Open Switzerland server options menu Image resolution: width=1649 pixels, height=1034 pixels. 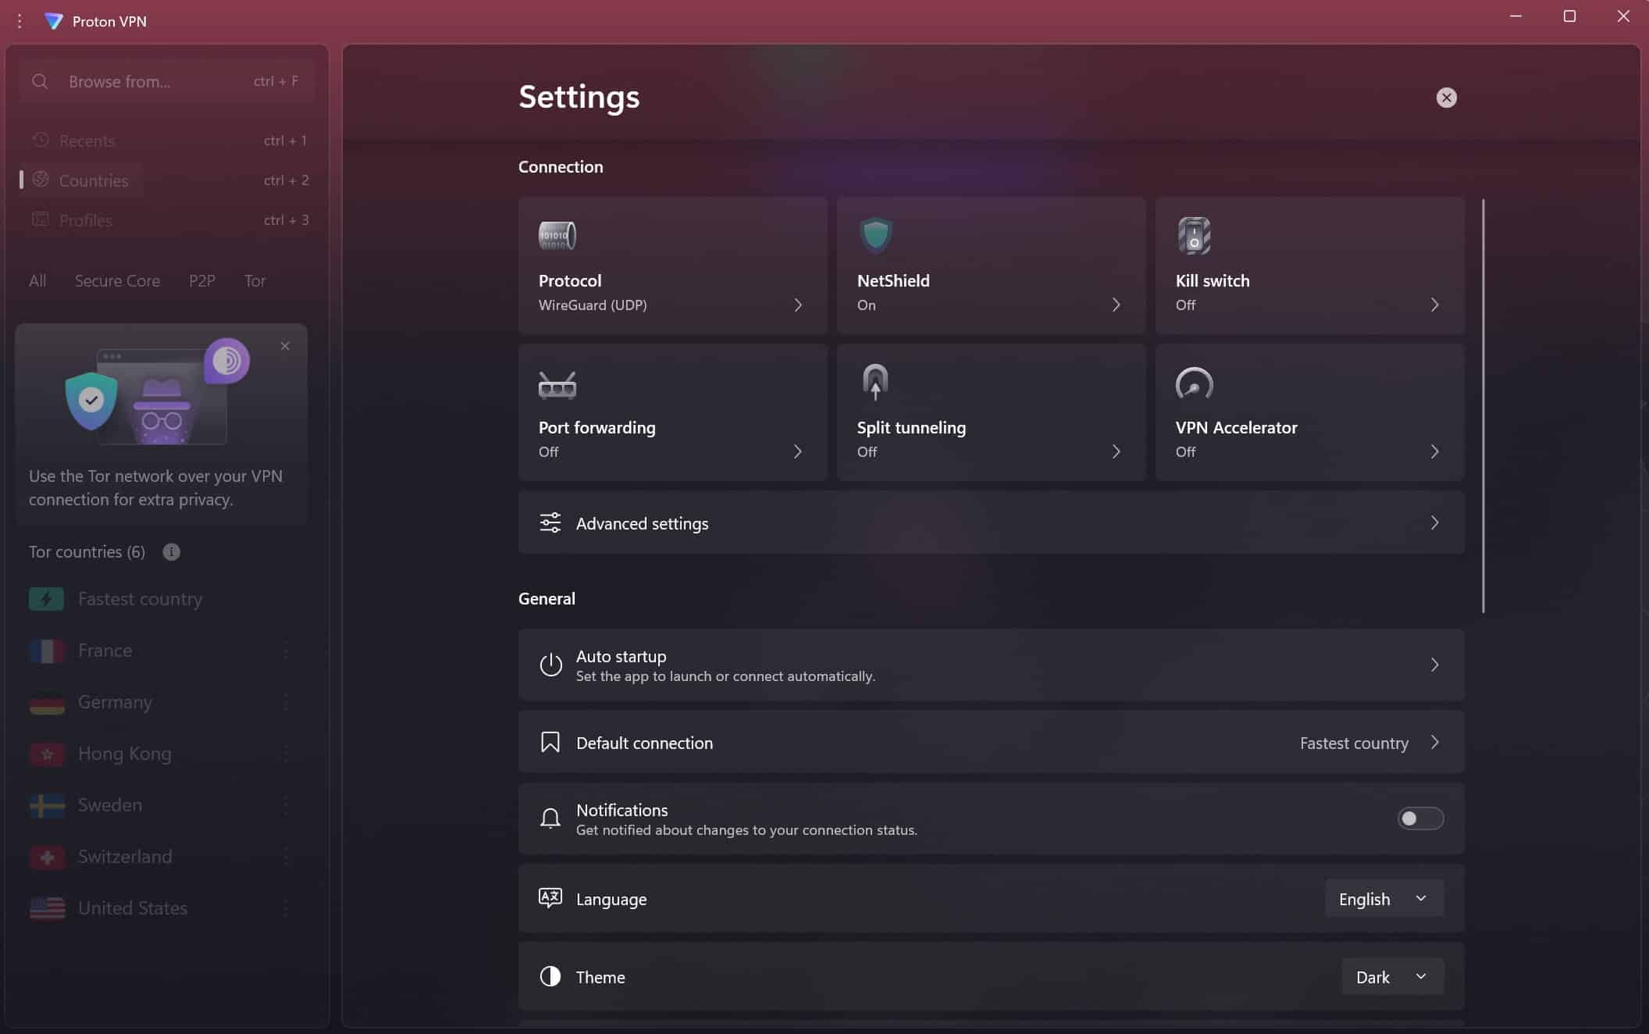pos(286,857)
